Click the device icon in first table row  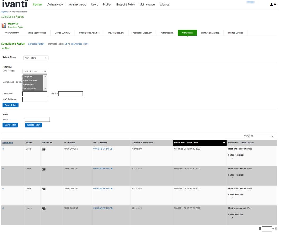44,149
